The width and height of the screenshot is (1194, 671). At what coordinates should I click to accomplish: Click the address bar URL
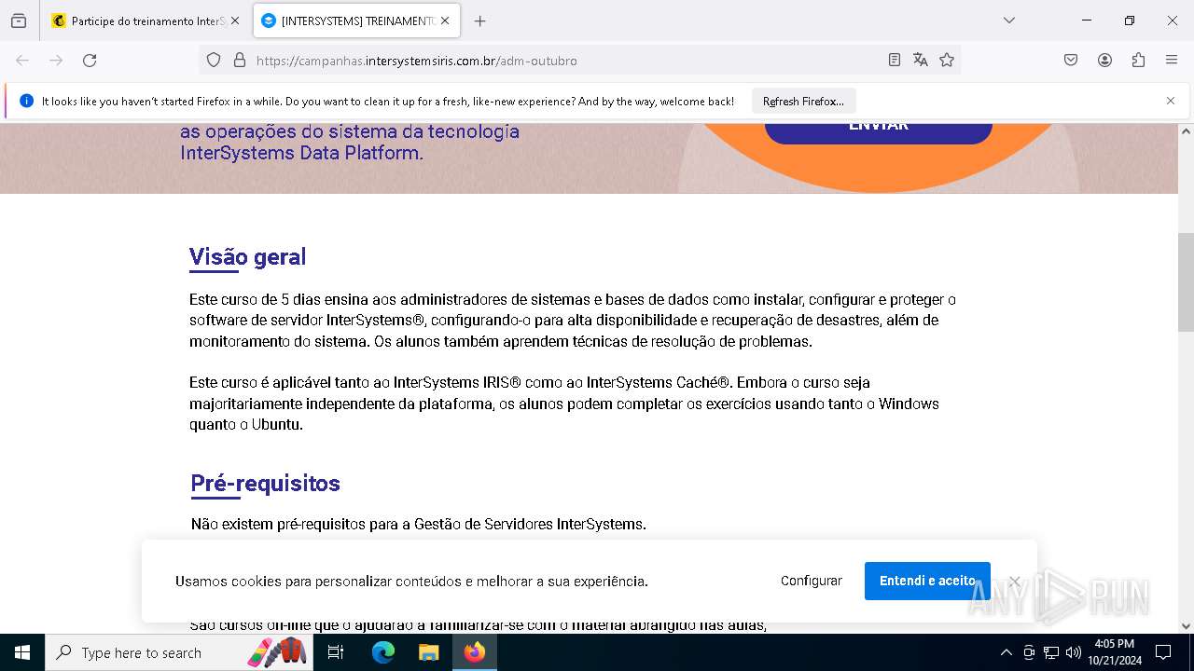pyautogui.click(x=416, y=61)
